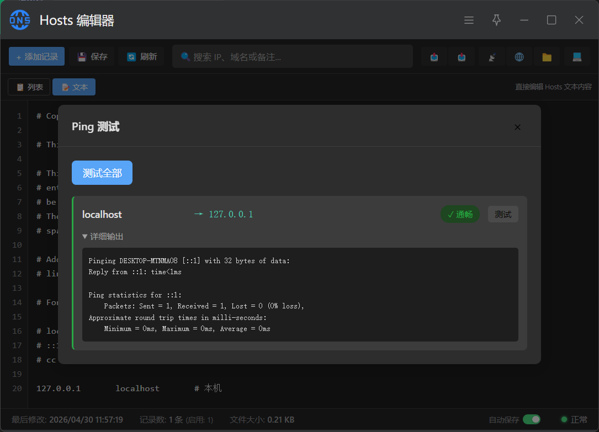The height and width of the screenshot is (432, 599).
Task: Click line number 20 in the gutter
Action: pos(17,388)
